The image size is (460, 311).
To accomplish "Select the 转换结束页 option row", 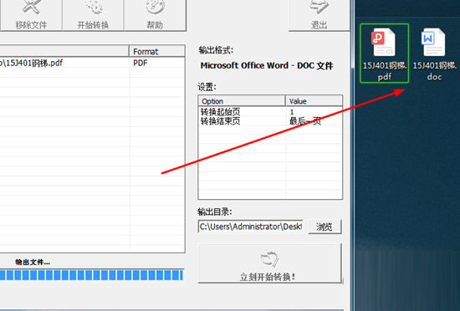I will click(270, 121).
